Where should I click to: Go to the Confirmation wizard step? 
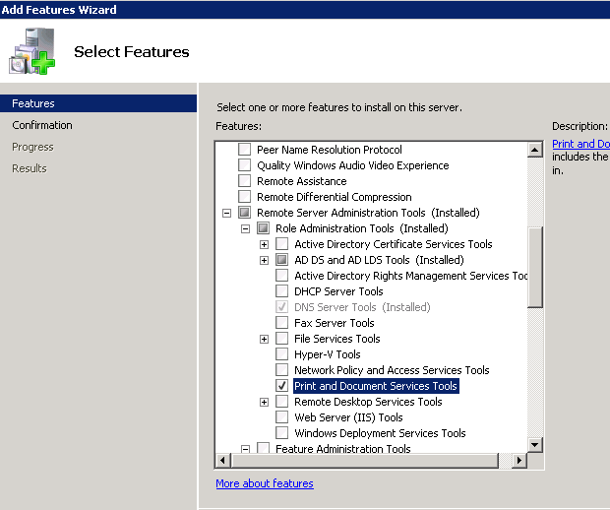point(42,125)
